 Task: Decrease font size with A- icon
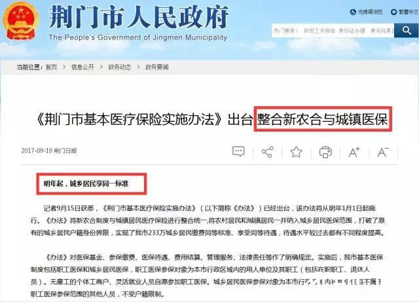(383, 152)
